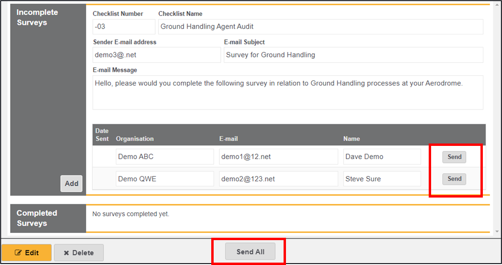Click Add in Incomplete Surveys panel
Viewport: 502px width, 265px height.
(71, 184)
